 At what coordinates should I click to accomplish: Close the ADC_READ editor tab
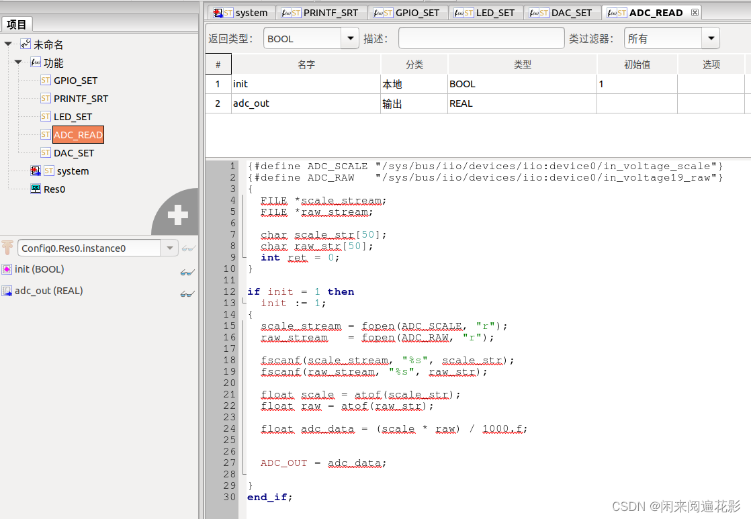[695, 12]
